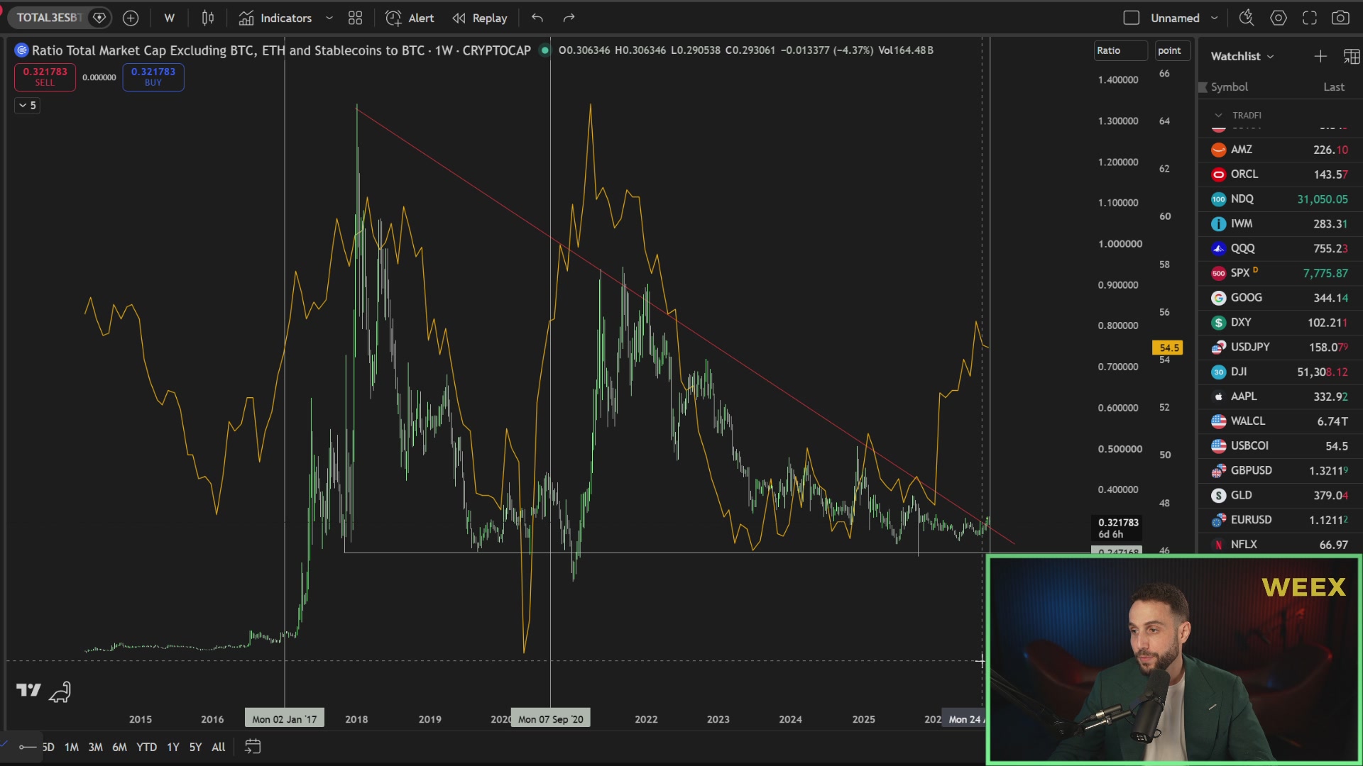The height and width of the screenshot is (766, 1363).
Task: Select SPX in the watchlist
Action: (1280, 273)
